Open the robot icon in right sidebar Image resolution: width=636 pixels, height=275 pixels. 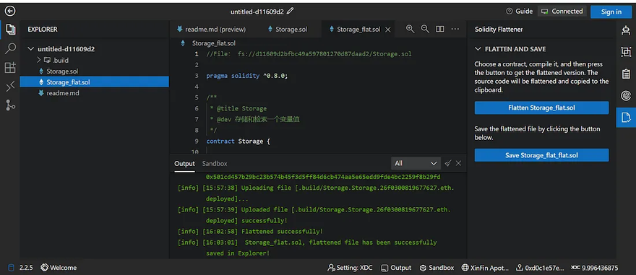pos(626,30)
